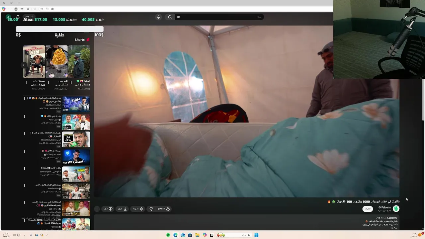Click the split screen icon in address bar
425x239 pixels.
47,9
